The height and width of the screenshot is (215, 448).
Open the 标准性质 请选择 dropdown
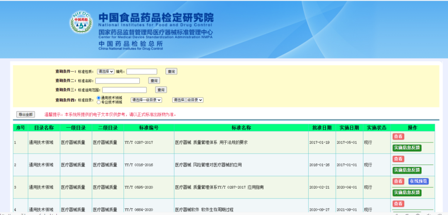tap(106, 72)
